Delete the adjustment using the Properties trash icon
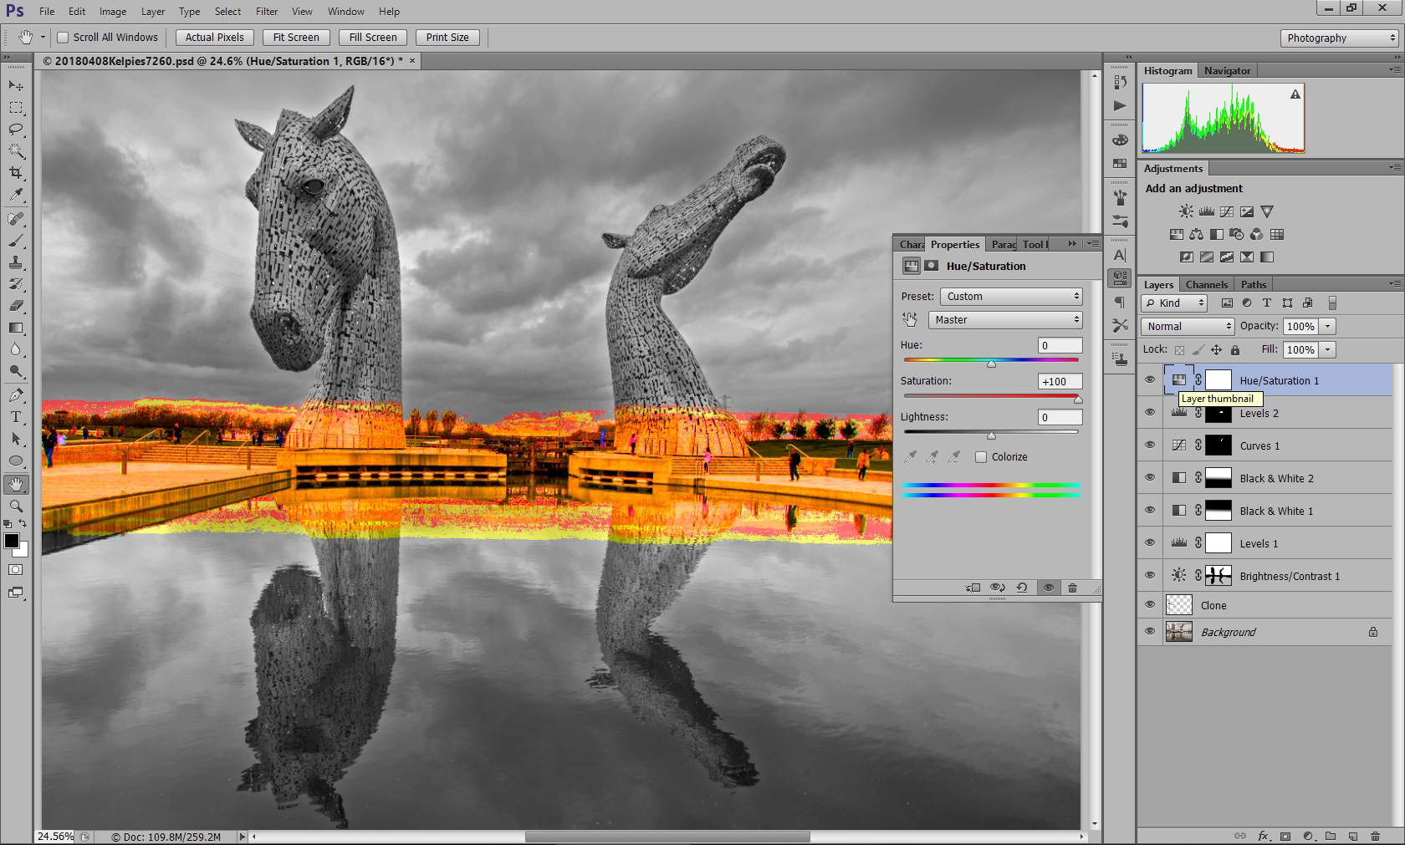Image resolution: width=1405 pixels, height=845 pixels. (1072, 588)
